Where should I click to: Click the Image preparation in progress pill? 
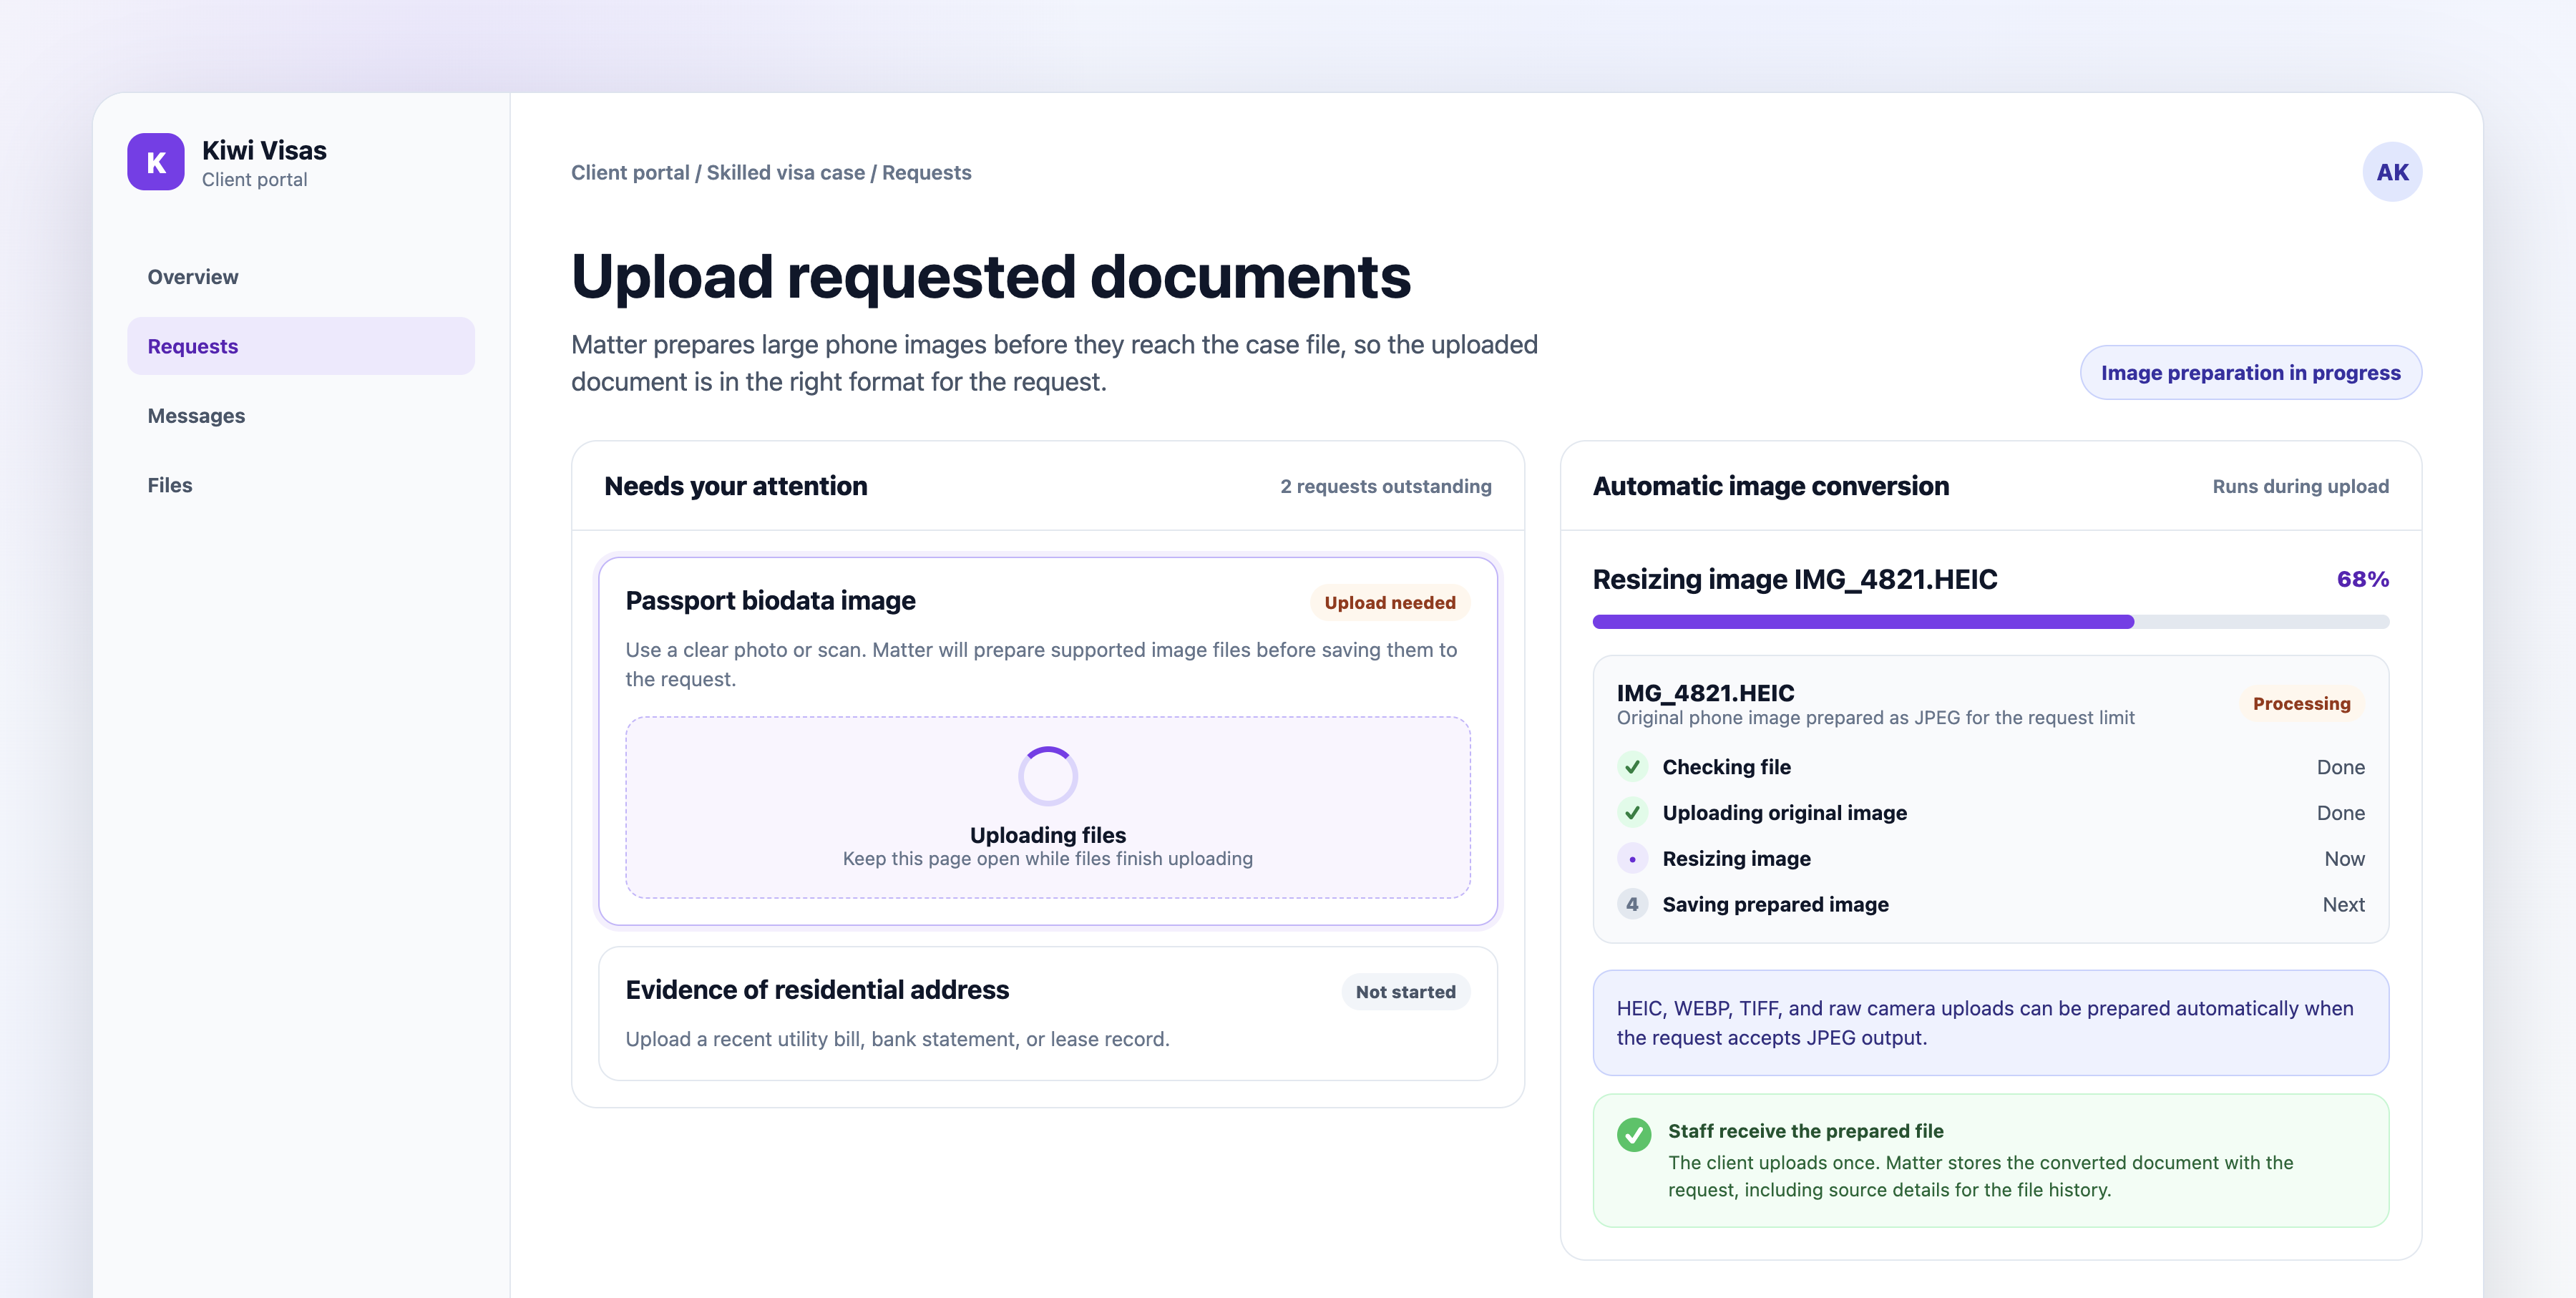[x=2250, y=373]
